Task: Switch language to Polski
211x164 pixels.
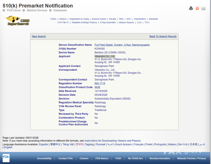Action: tap(149, 144)
